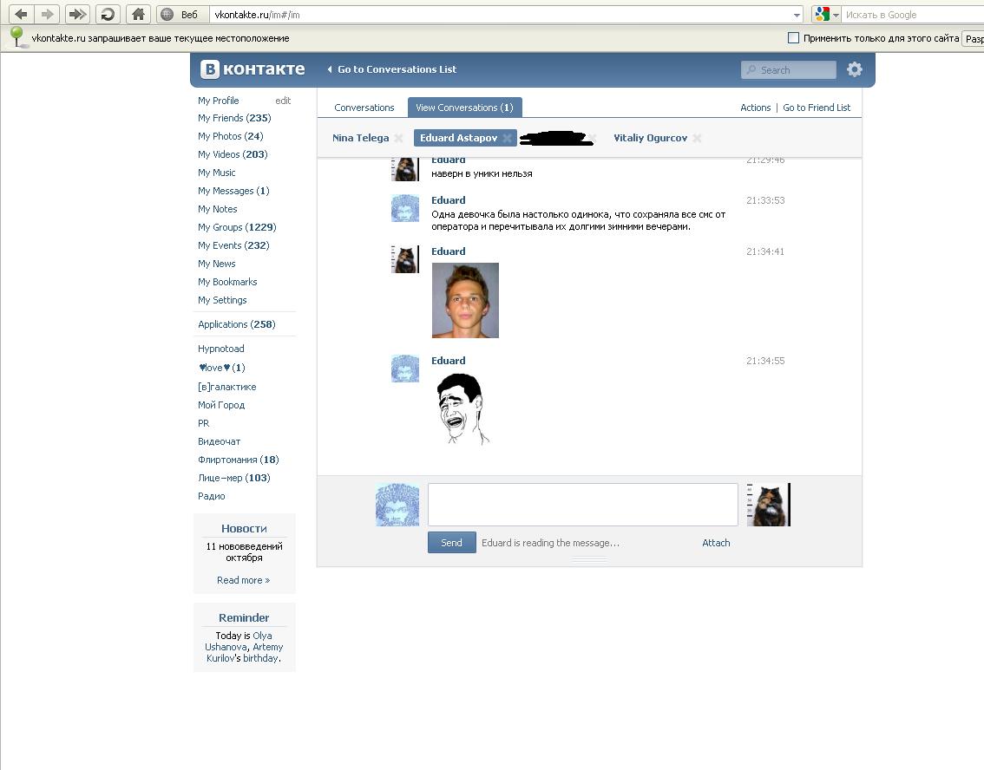The image size is (984, 770).
Task: Click the cat avatar beside the message box
Action: click(769, 505)
